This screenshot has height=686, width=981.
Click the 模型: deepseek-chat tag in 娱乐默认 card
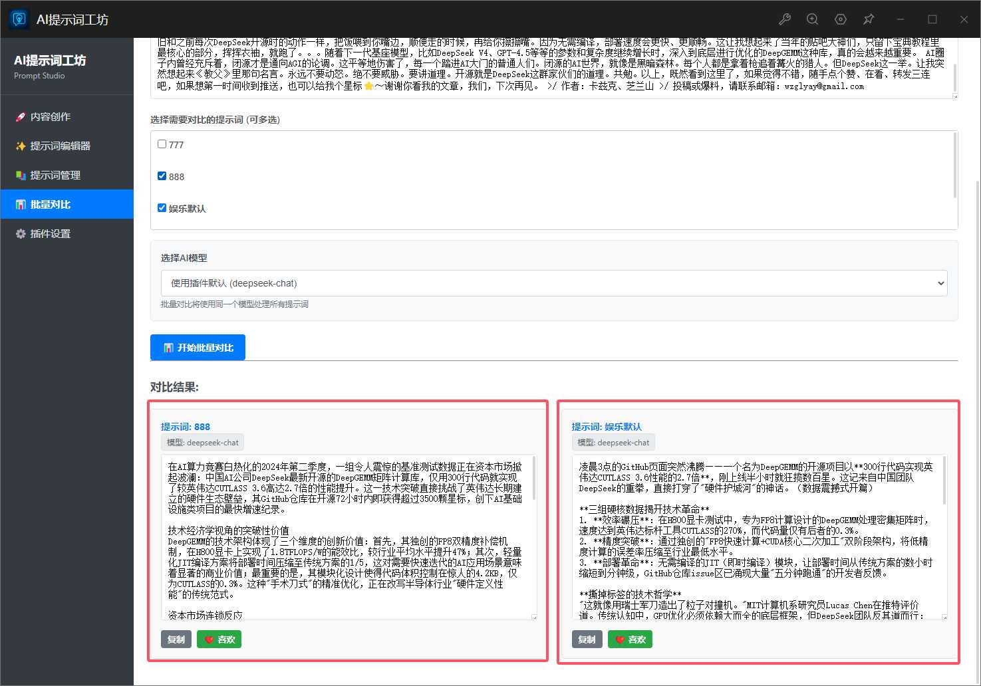[613, 443]
